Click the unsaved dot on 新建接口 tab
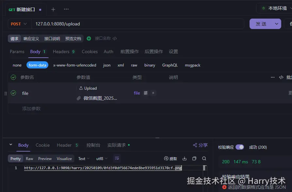This screenshot has width=292, height=192. [40, 10]
